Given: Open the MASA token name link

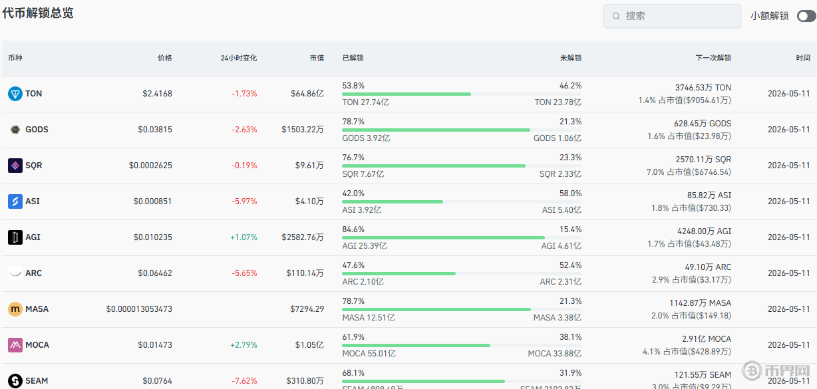Looking at the screenshot, I should [37, 309].
